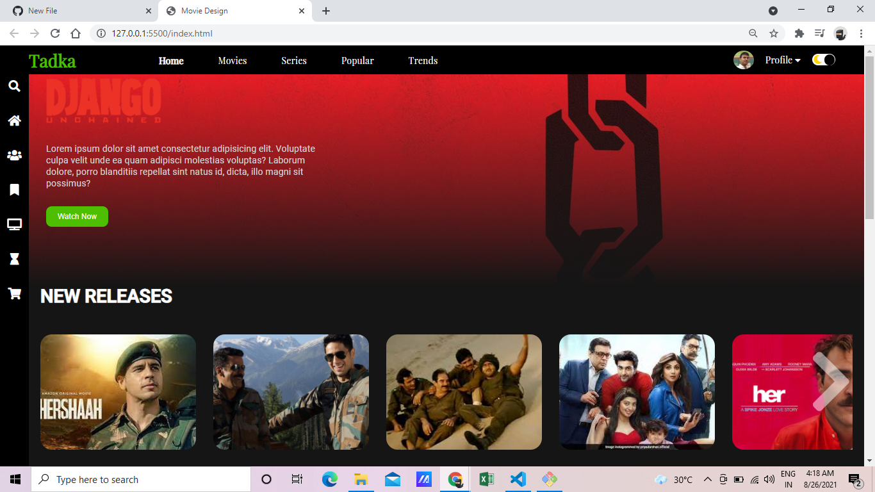Open the Movies menu item
This screenshot has width=875, height=492.
tap(233, 61)
